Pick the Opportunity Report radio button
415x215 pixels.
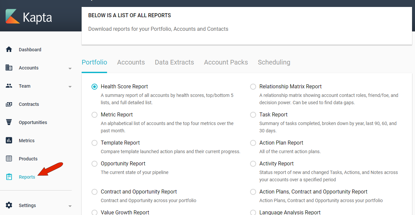coord(94,164)
